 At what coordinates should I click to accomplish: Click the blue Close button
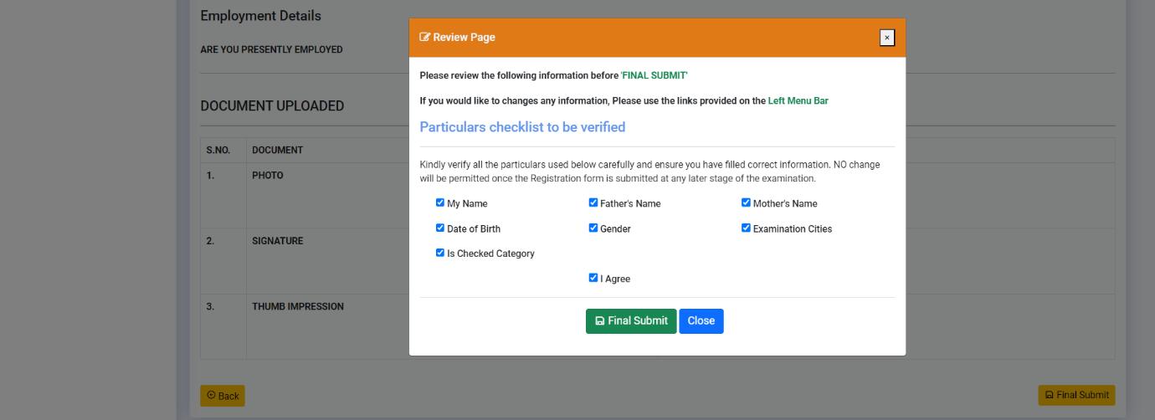click(x=701, y=321)
